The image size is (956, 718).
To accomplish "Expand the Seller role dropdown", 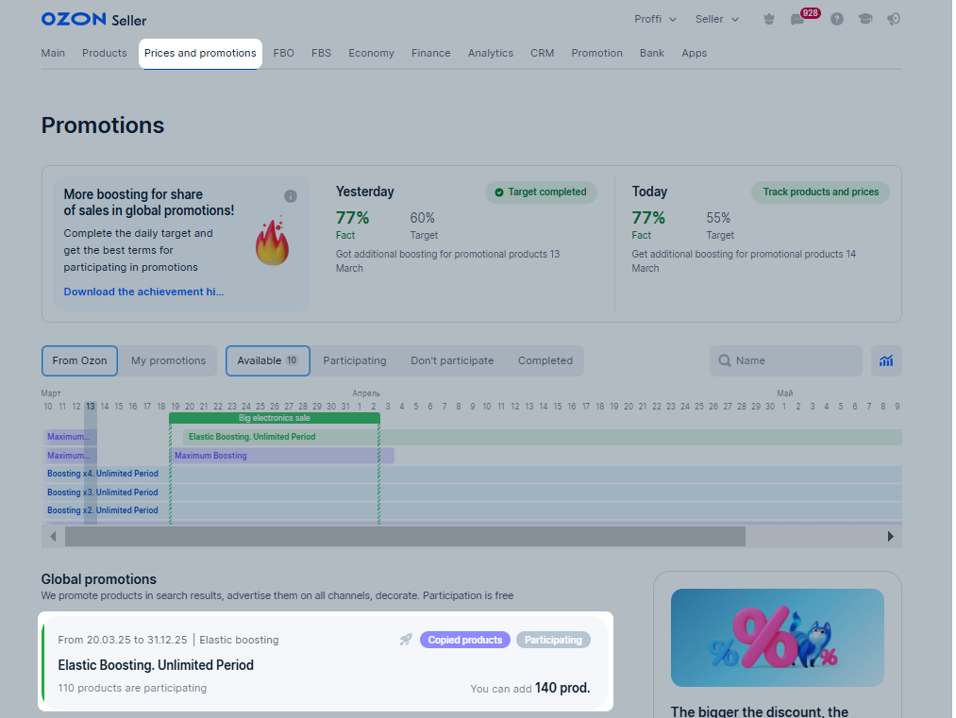I will click(717, 20).
